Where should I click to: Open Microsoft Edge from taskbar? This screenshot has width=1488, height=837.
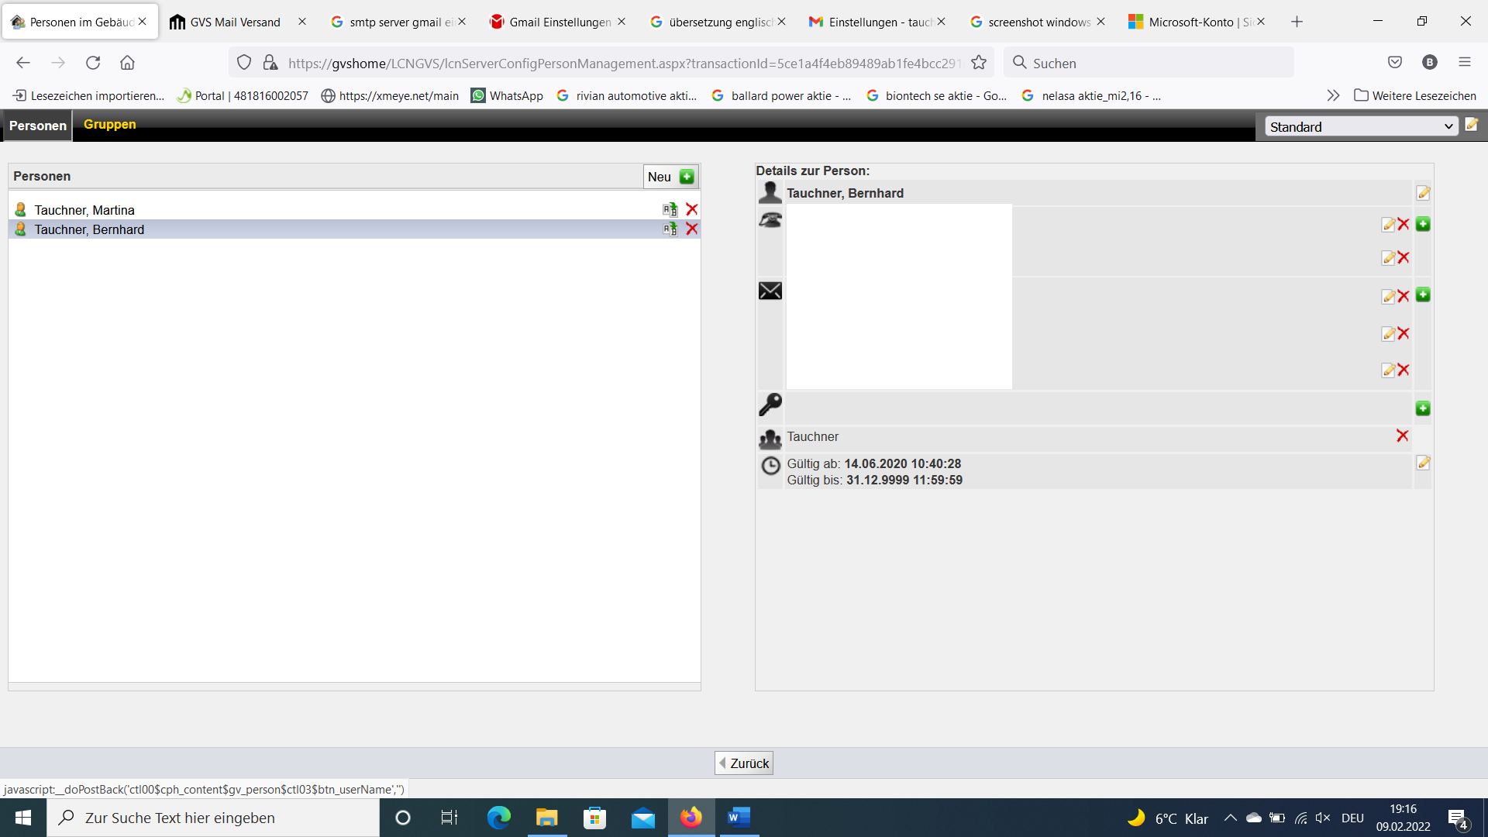(x=498, y=818)
